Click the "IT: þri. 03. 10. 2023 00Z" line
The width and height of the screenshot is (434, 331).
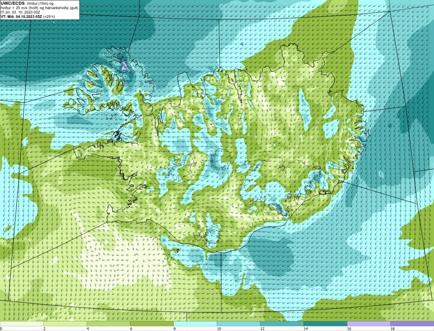click(x=21, y=12)
